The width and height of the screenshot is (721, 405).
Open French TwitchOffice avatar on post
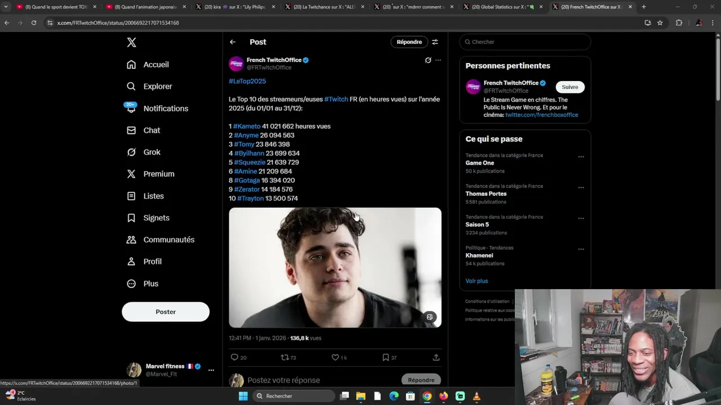tap(236, 64)
